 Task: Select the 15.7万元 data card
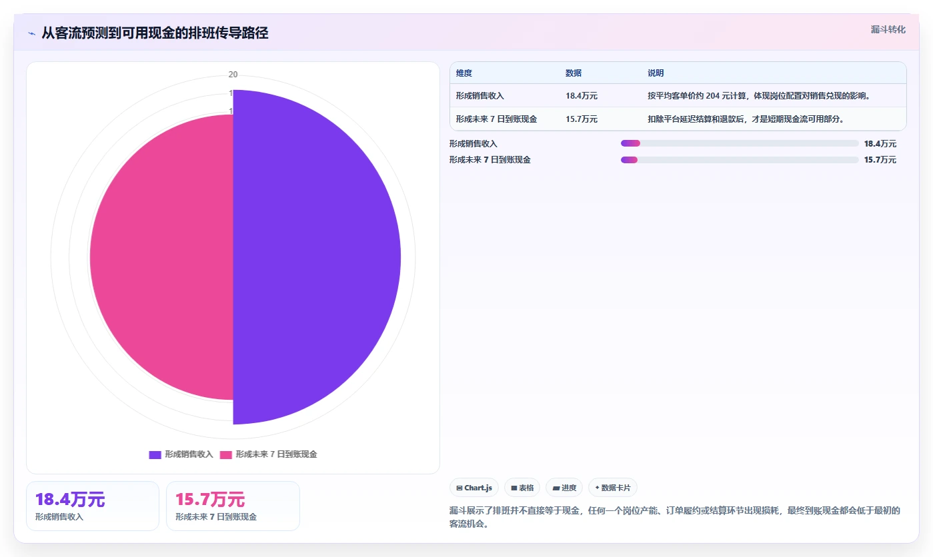[233, 506]
